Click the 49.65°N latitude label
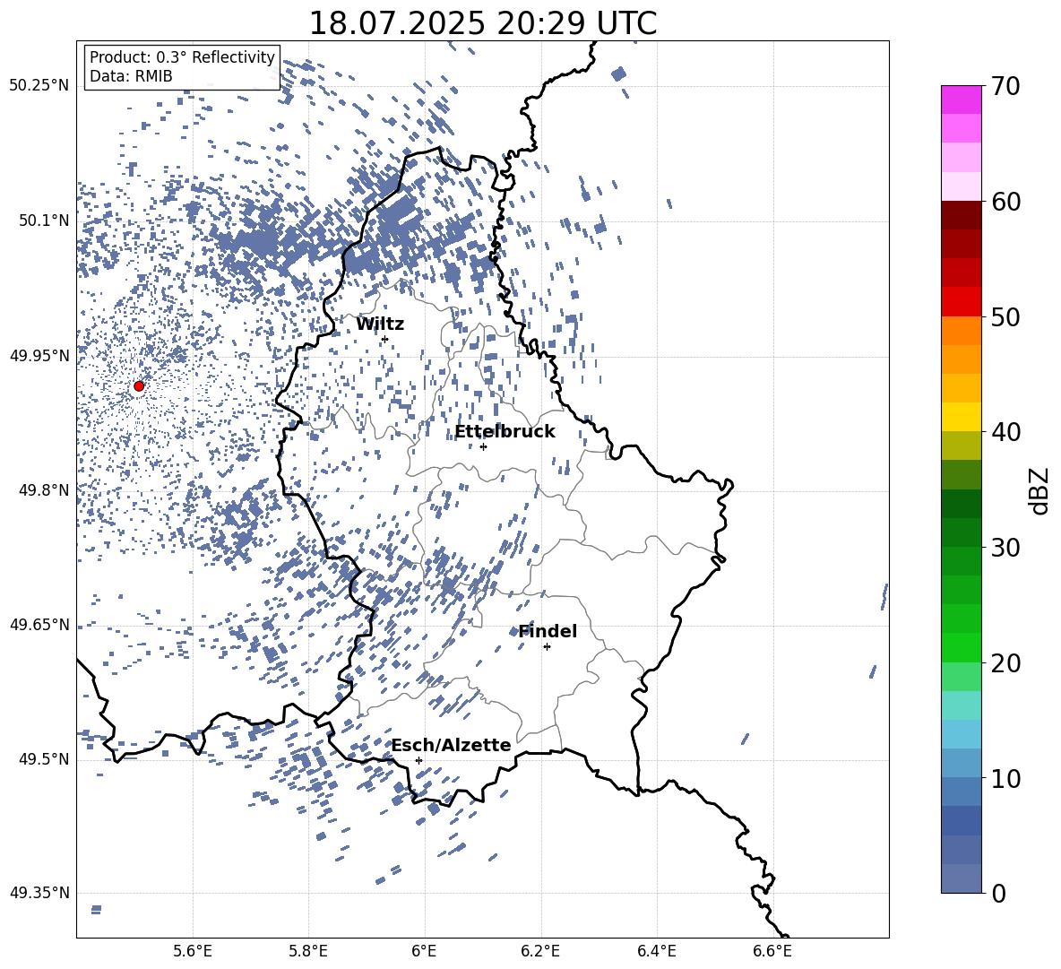The height and width of the screenshot is (969, 1061). tap(39, 624)
